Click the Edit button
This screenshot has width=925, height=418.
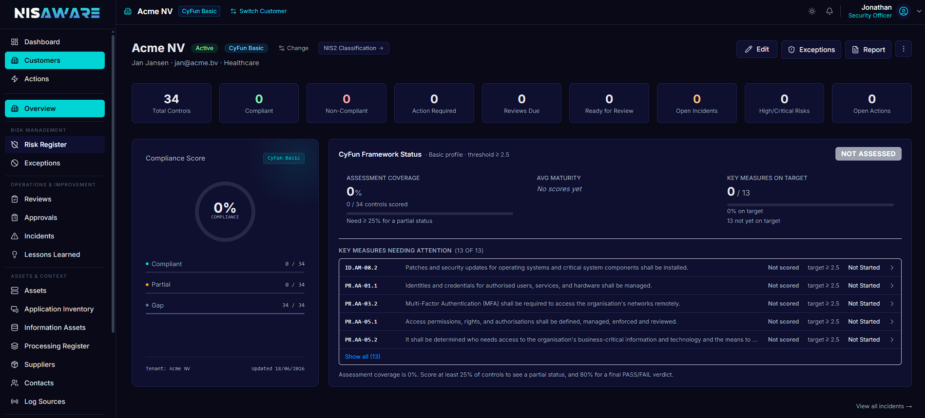(757, 49)
